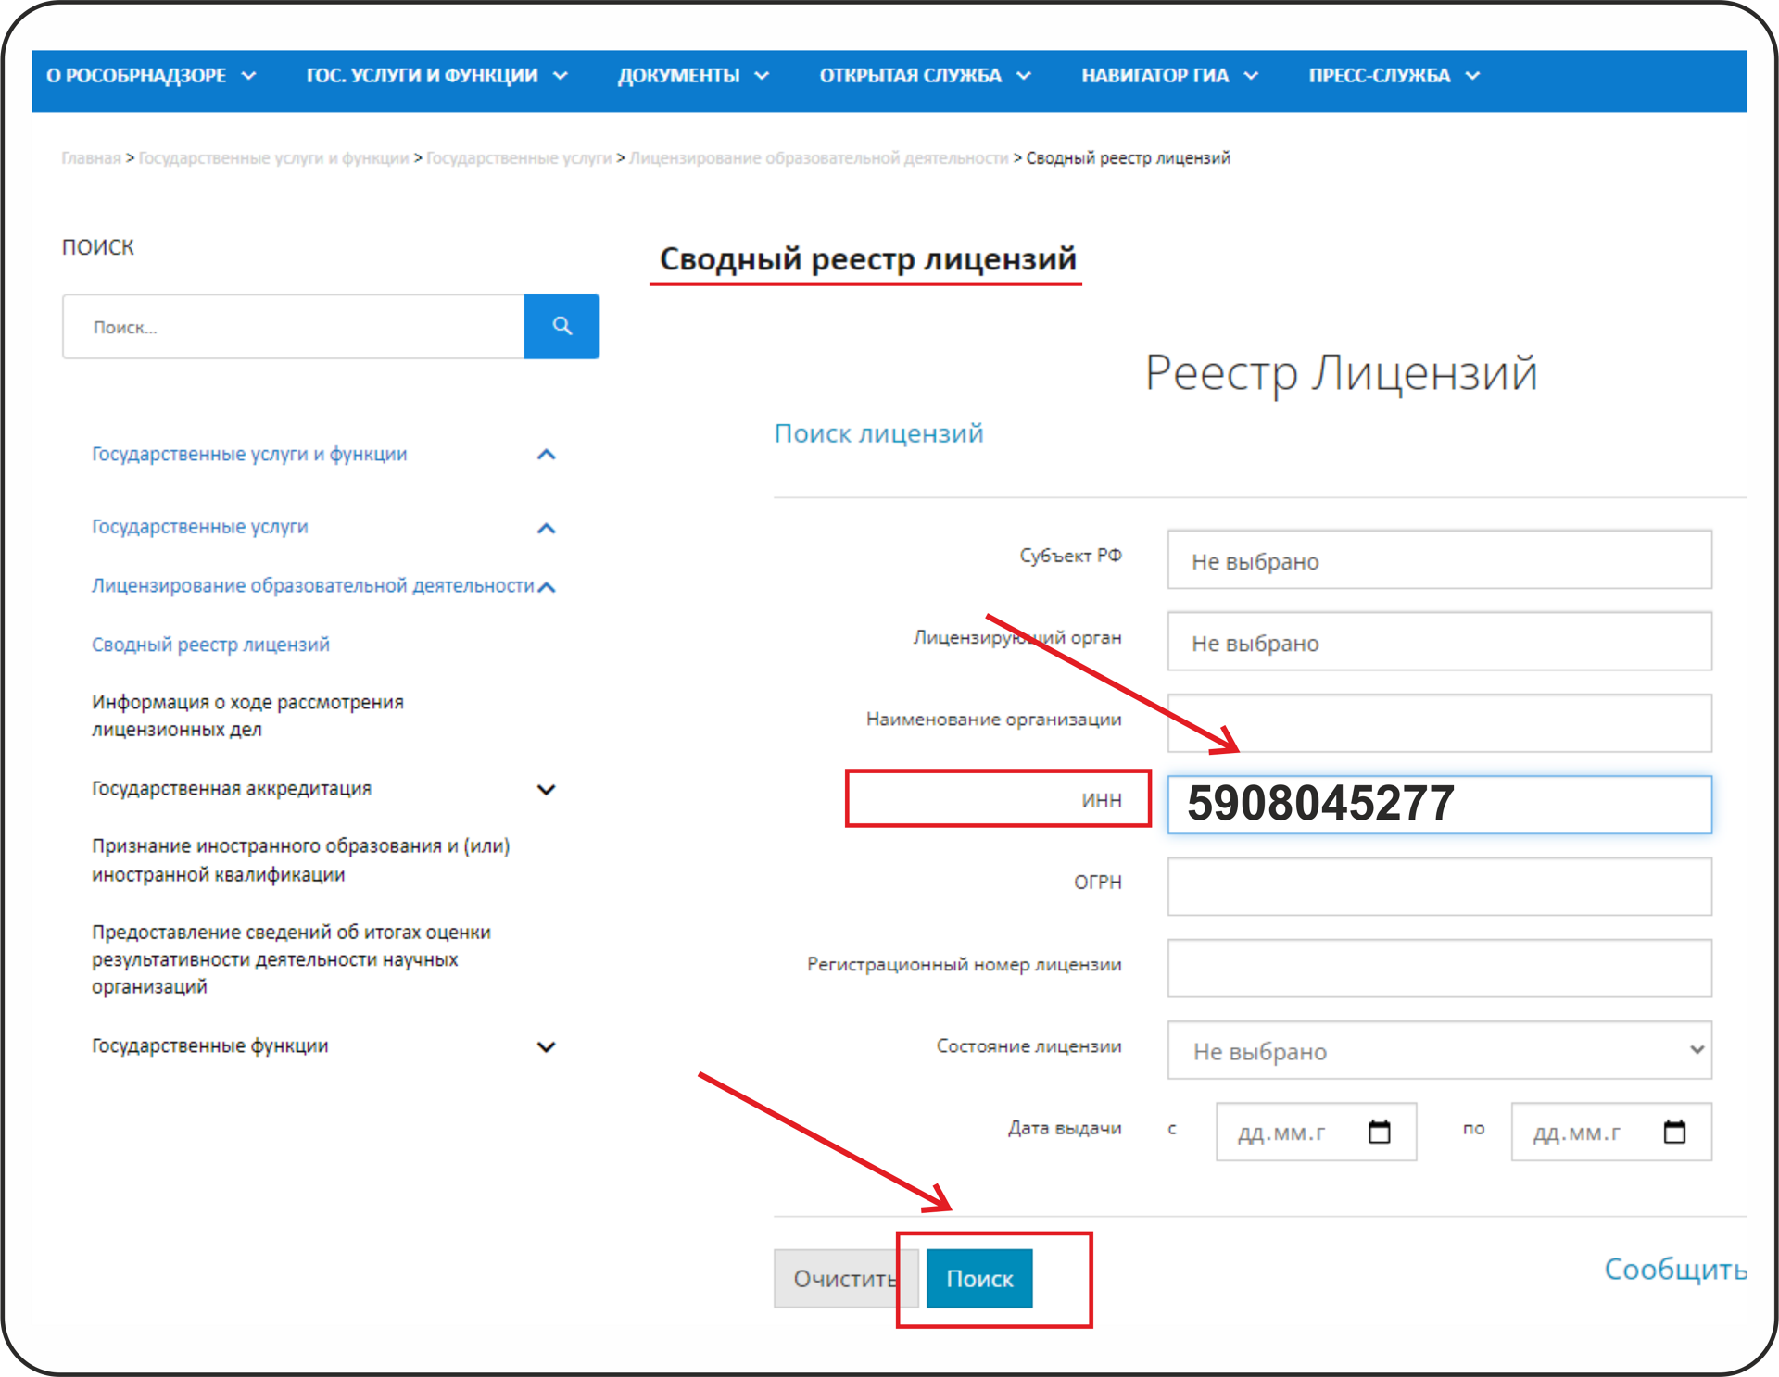The height and width of the screenshot is (1377, 1779).
Task: Open the Состояние лицензии dropdown
Action: pyautogui.click(x=1438, y=1050)
